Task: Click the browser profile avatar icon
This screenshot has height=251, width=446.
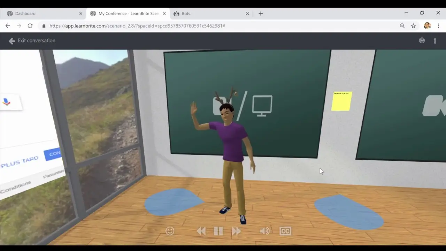Action: click(x=427, y=25)
